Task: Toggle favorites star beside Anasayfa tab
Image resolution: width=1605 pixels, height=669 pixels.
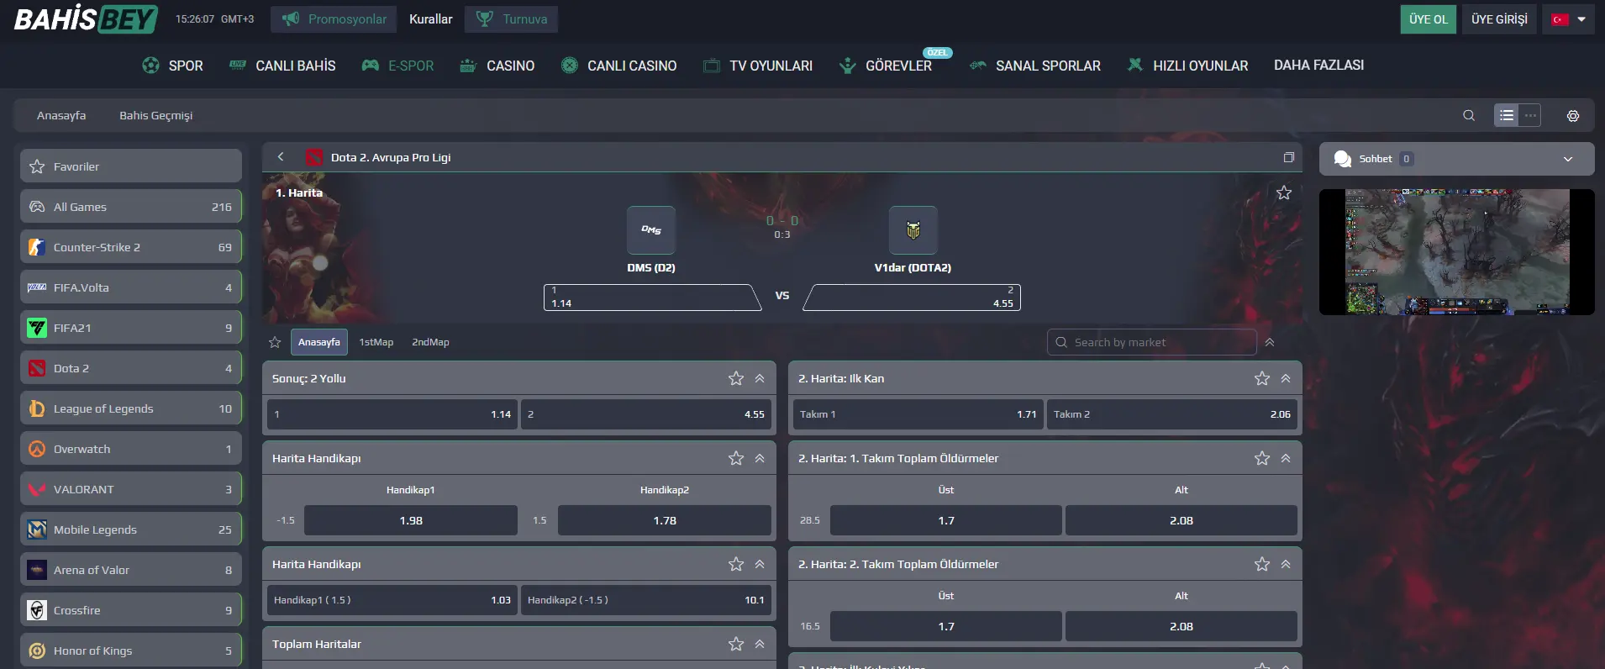Action: 275,342
